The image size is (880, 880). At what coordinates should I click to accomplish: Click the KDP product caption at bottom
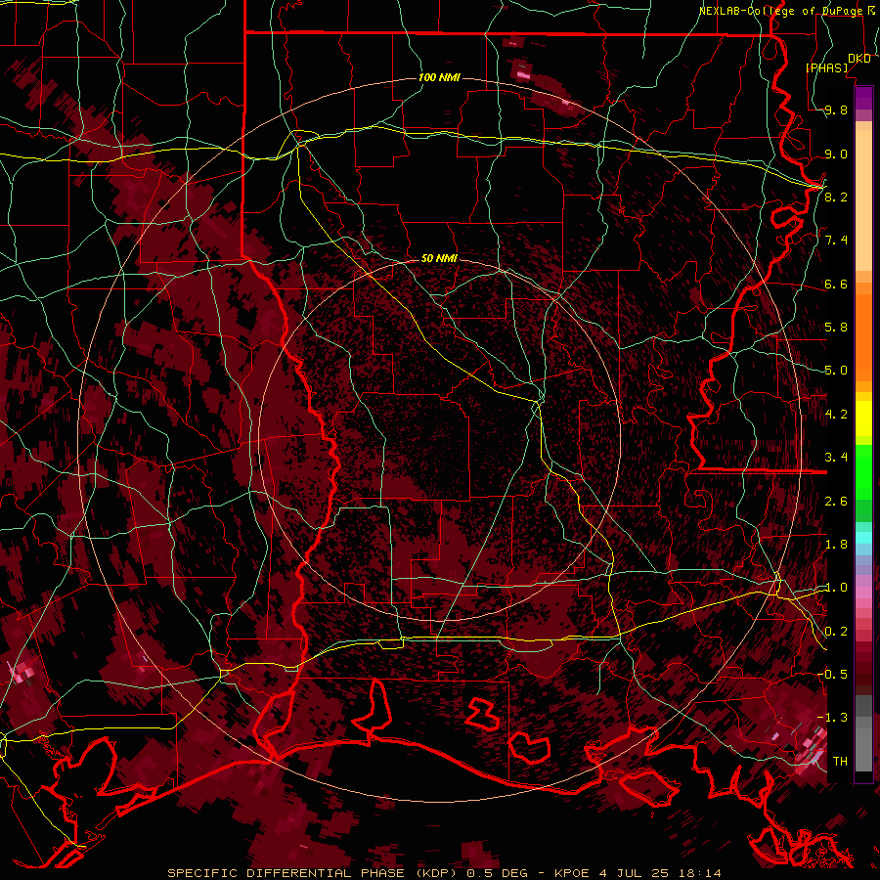coord(445,873)
